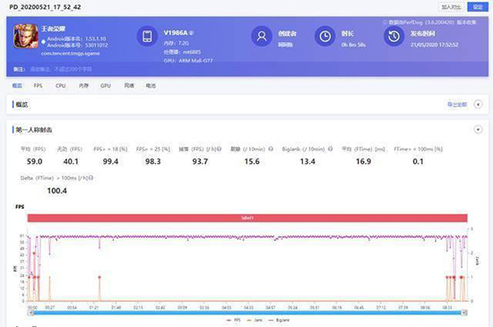This screenshot has height=327, width=493.
Task: Open the Overview tab
Action: point(17,85)
